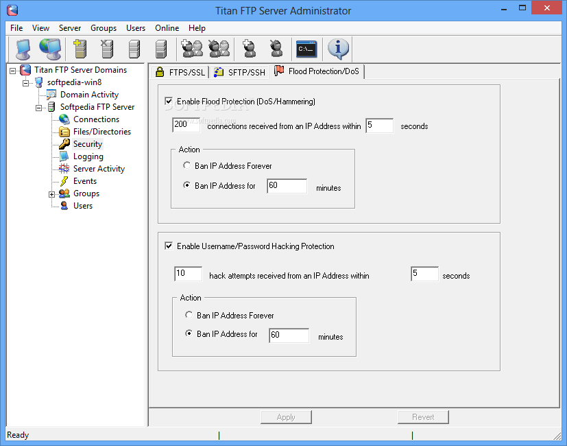Select Users label in the tree
The width and height of the screenshot is (567, 446).
pos(83,206)
